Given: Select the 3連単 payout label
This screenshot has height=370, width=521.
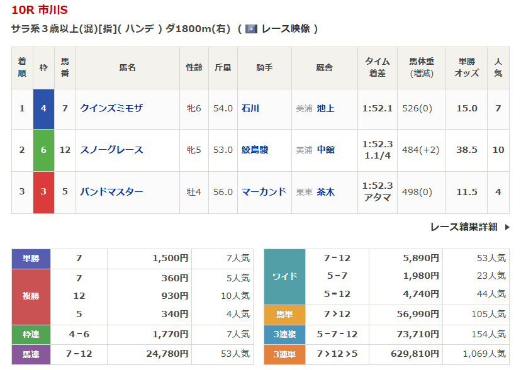Looking at the screenshot, I should coord(284,354).
